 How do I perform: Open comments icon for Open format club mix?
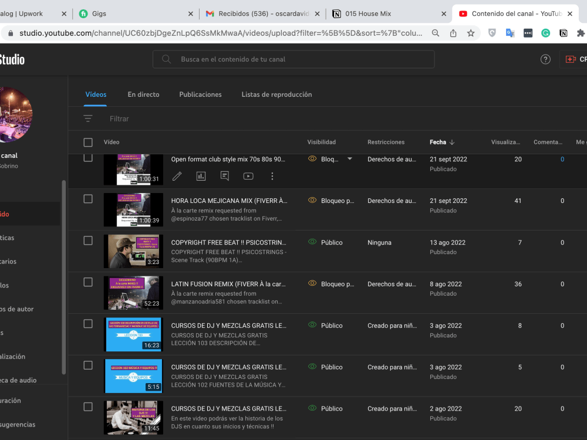point(225,176)
